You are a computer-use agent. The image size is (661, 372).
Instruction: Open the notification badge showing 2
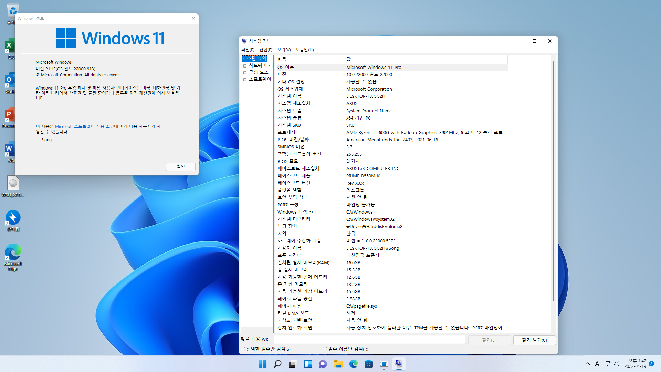pos(651,364)
